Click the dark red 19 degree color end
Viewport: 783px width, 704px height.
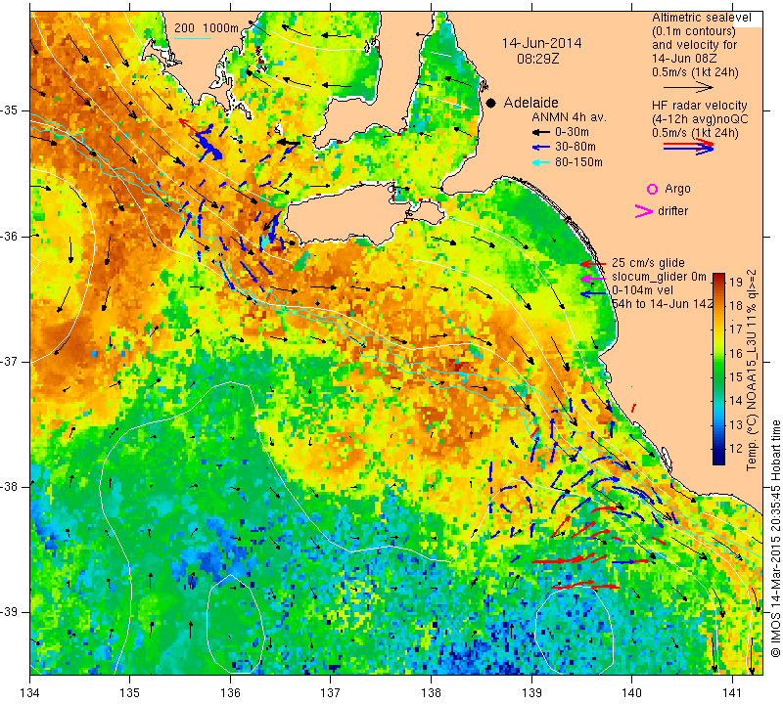click(718, 277)
